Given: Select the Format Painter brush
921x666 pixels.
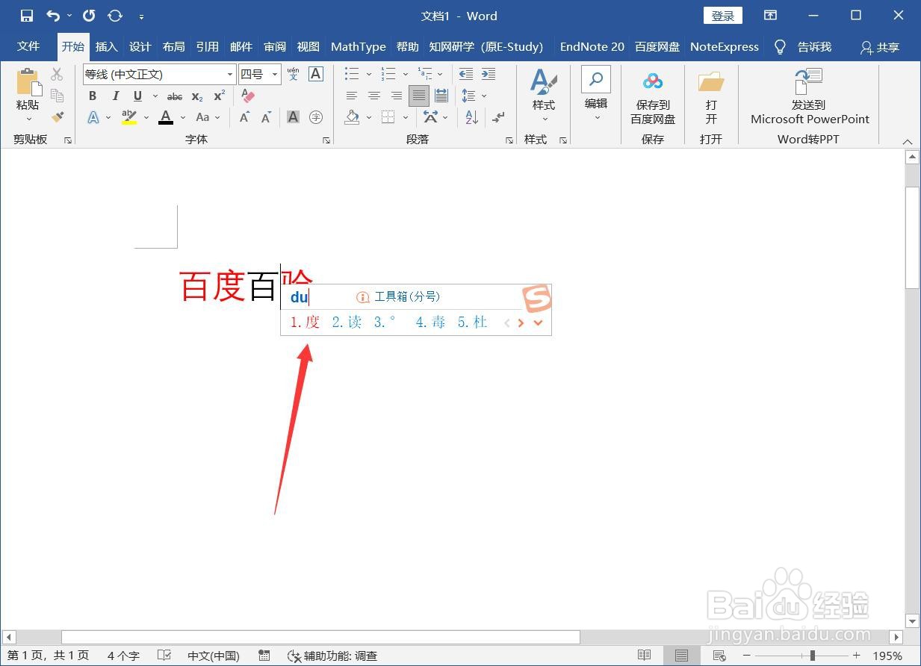Looking at the screenshot, I should click(57, 116).
